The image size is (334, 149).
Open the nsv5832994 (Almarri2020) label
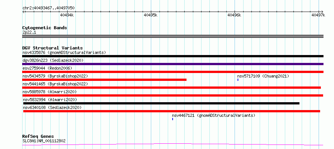pyautogui.click(x=50, y=100)
